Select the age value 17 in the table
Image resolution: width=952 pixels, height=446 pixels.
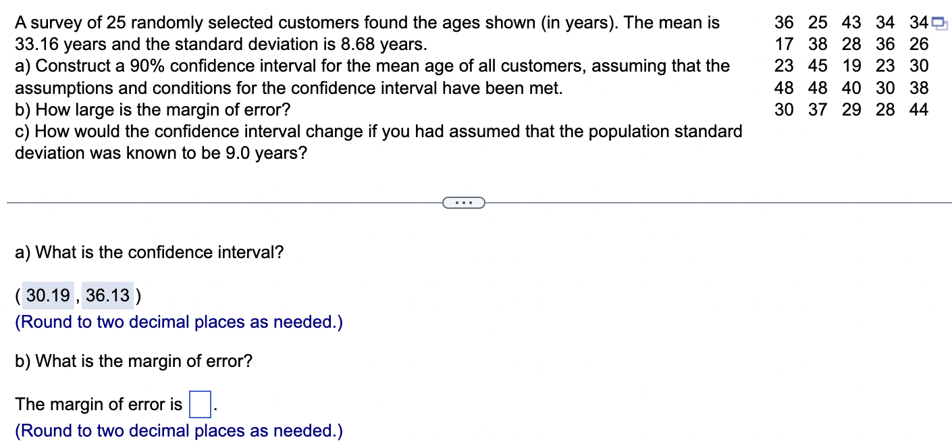tap(785, 44)
